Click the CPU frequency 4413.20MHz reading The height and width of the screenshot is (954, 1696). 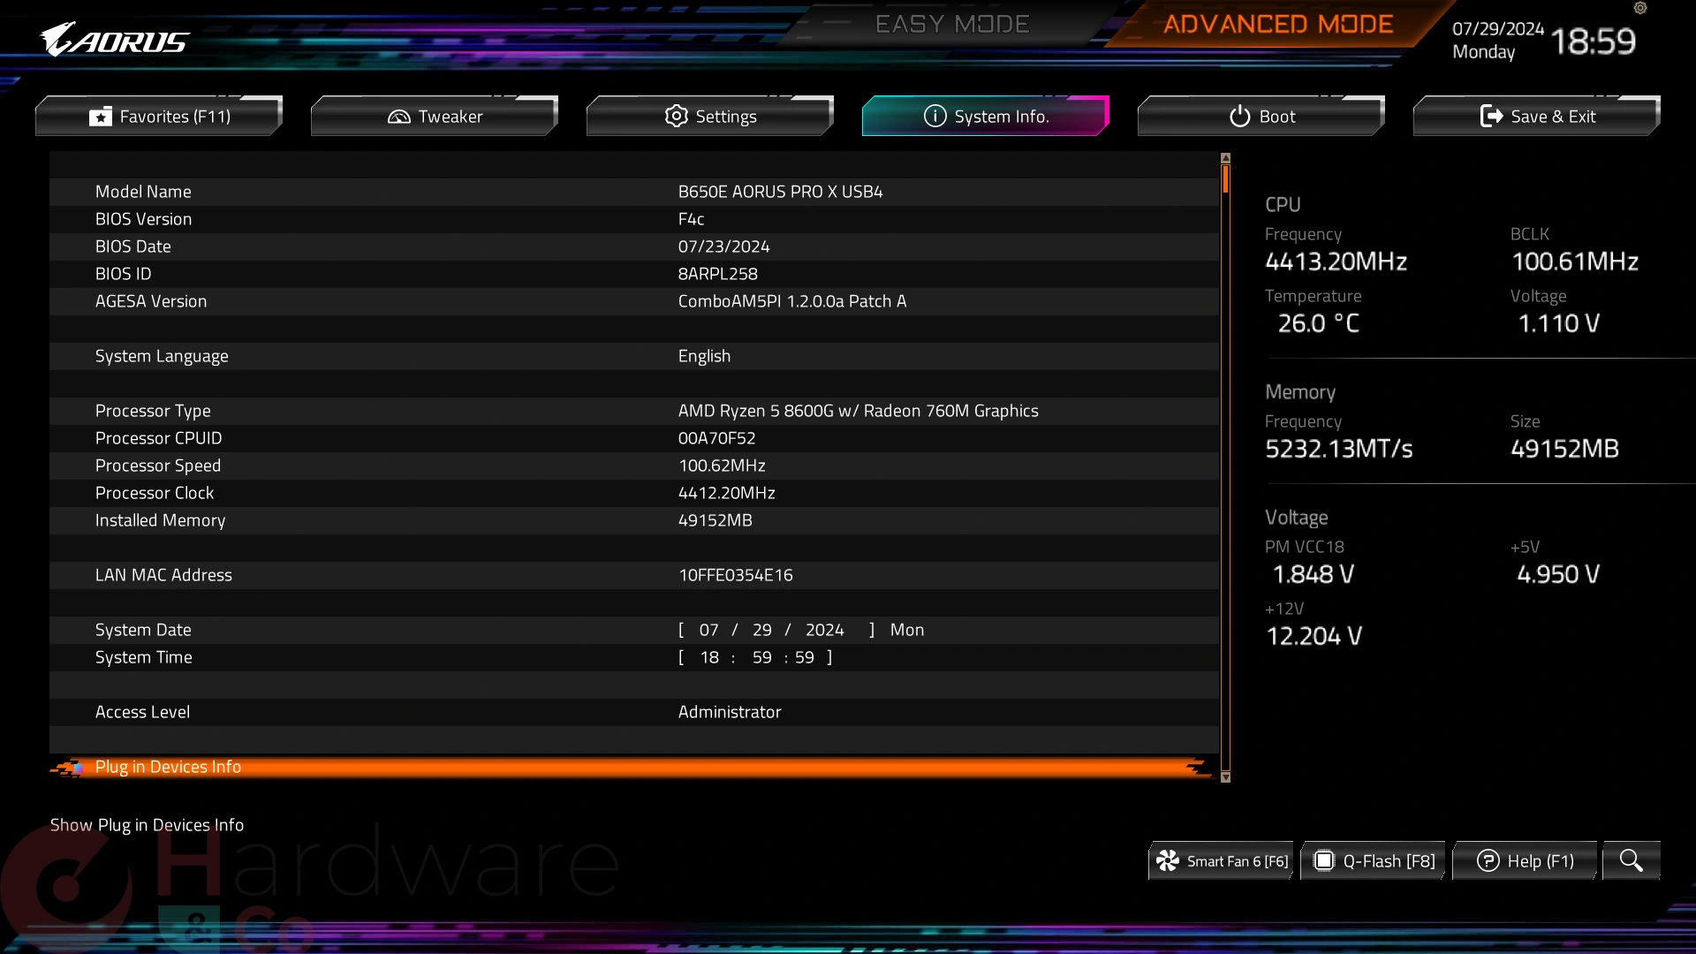point(1336,261)
